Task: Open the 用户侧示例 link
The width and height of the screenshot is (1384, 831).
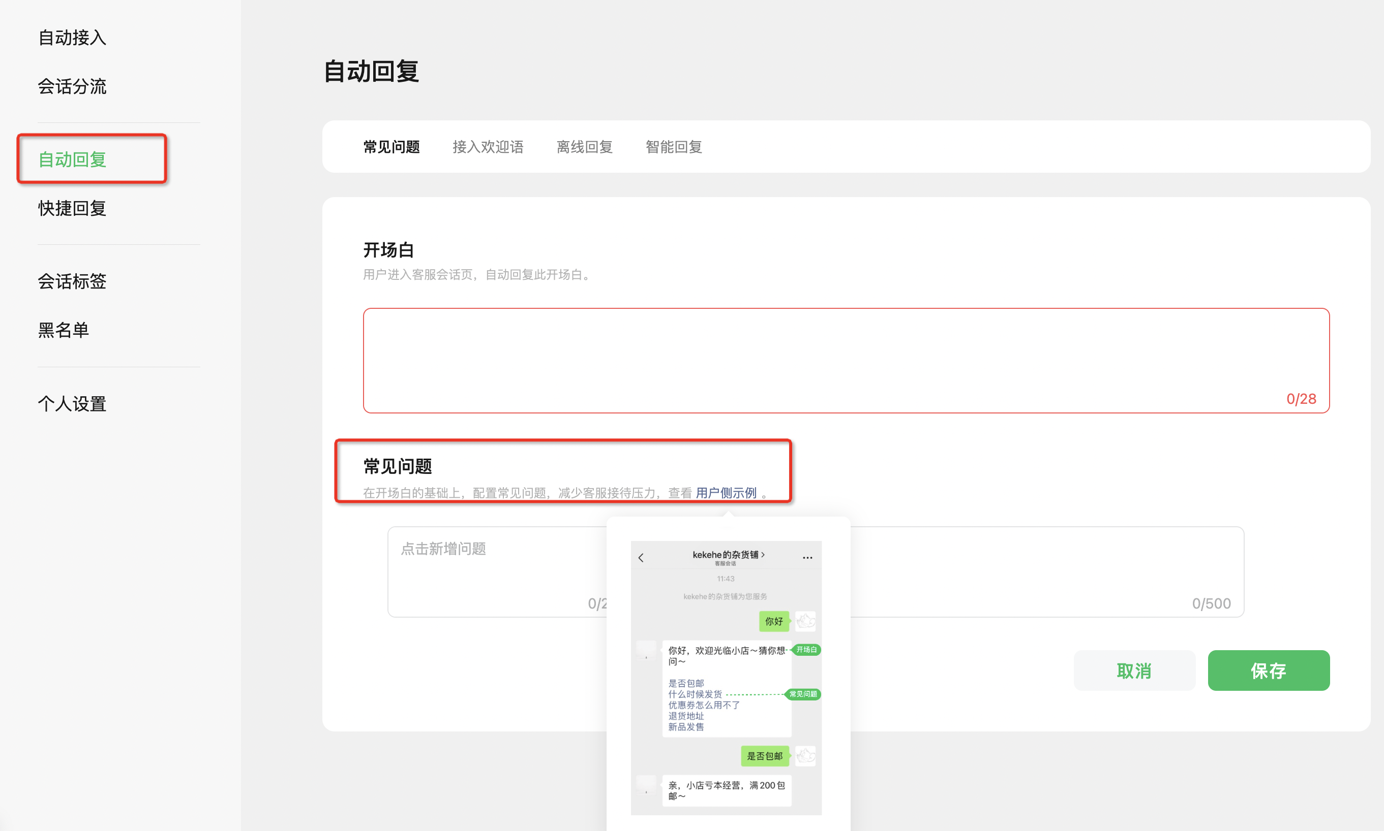Action: (x=726, y=493)
